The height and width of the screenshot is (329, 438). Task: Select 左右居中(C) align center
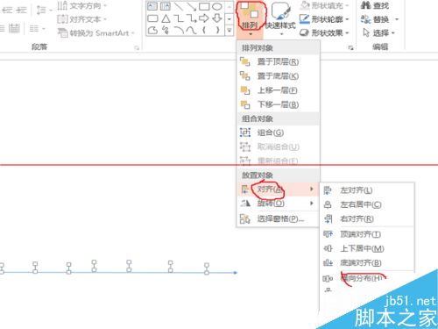pyautogui.click(x=367, y=204)
